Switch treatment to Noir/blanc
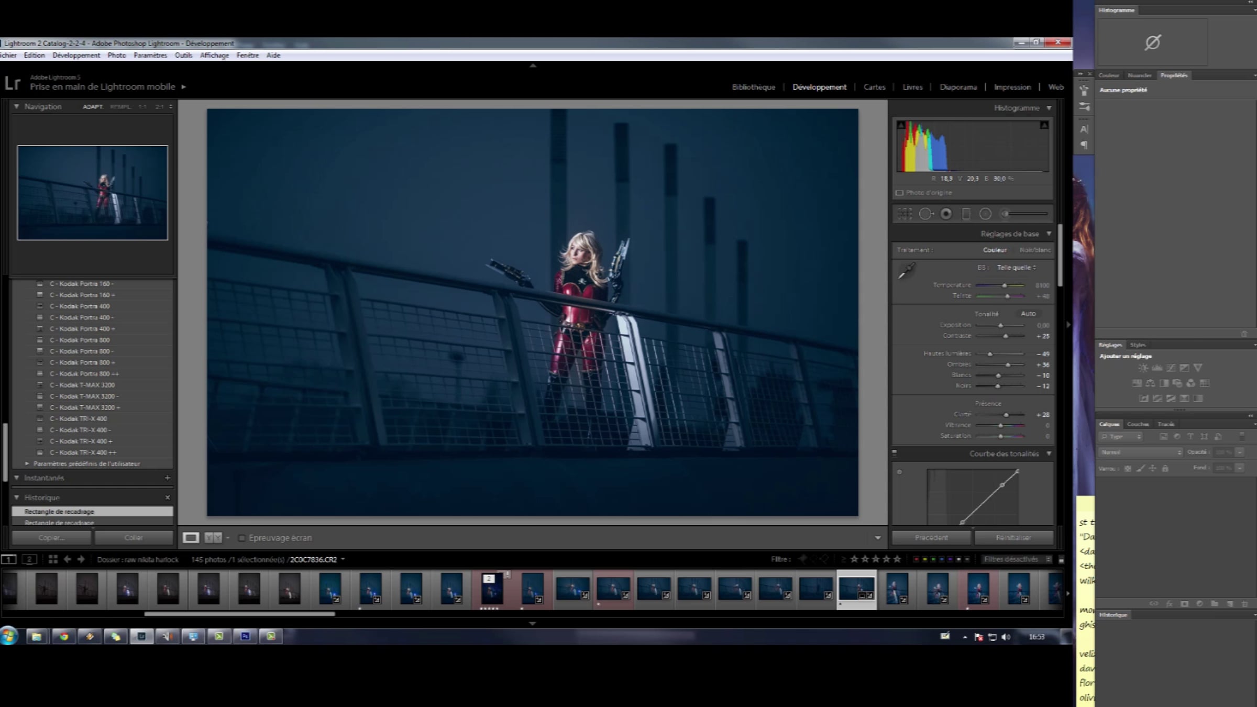 (1034, 250)
